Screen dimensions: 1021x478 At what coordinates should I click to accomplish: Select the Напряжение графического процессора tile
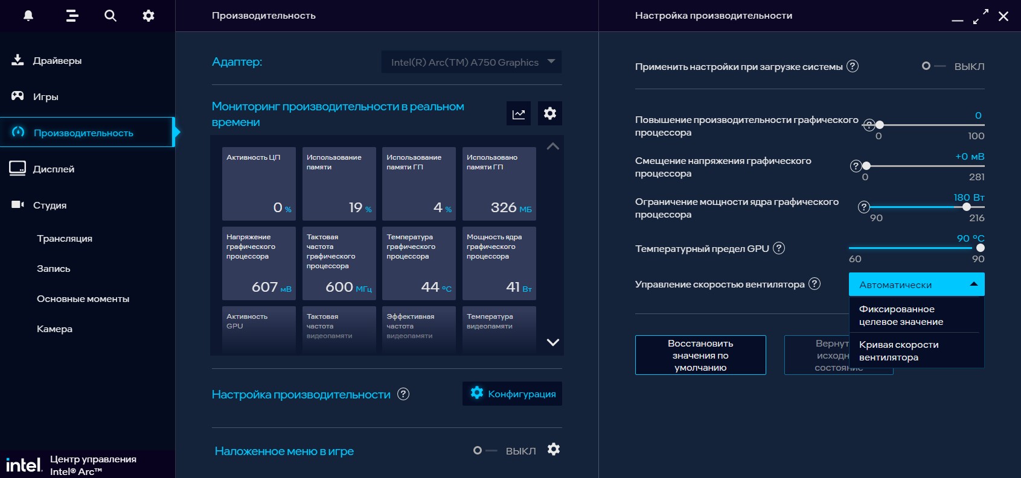259,263
